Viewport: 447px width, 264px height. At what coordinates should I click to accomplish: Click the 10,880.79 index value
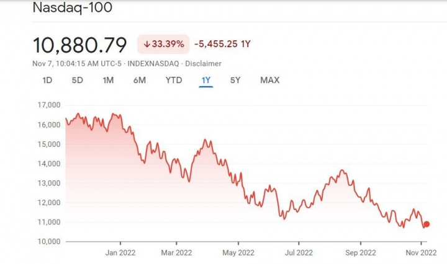pos(79,45)
